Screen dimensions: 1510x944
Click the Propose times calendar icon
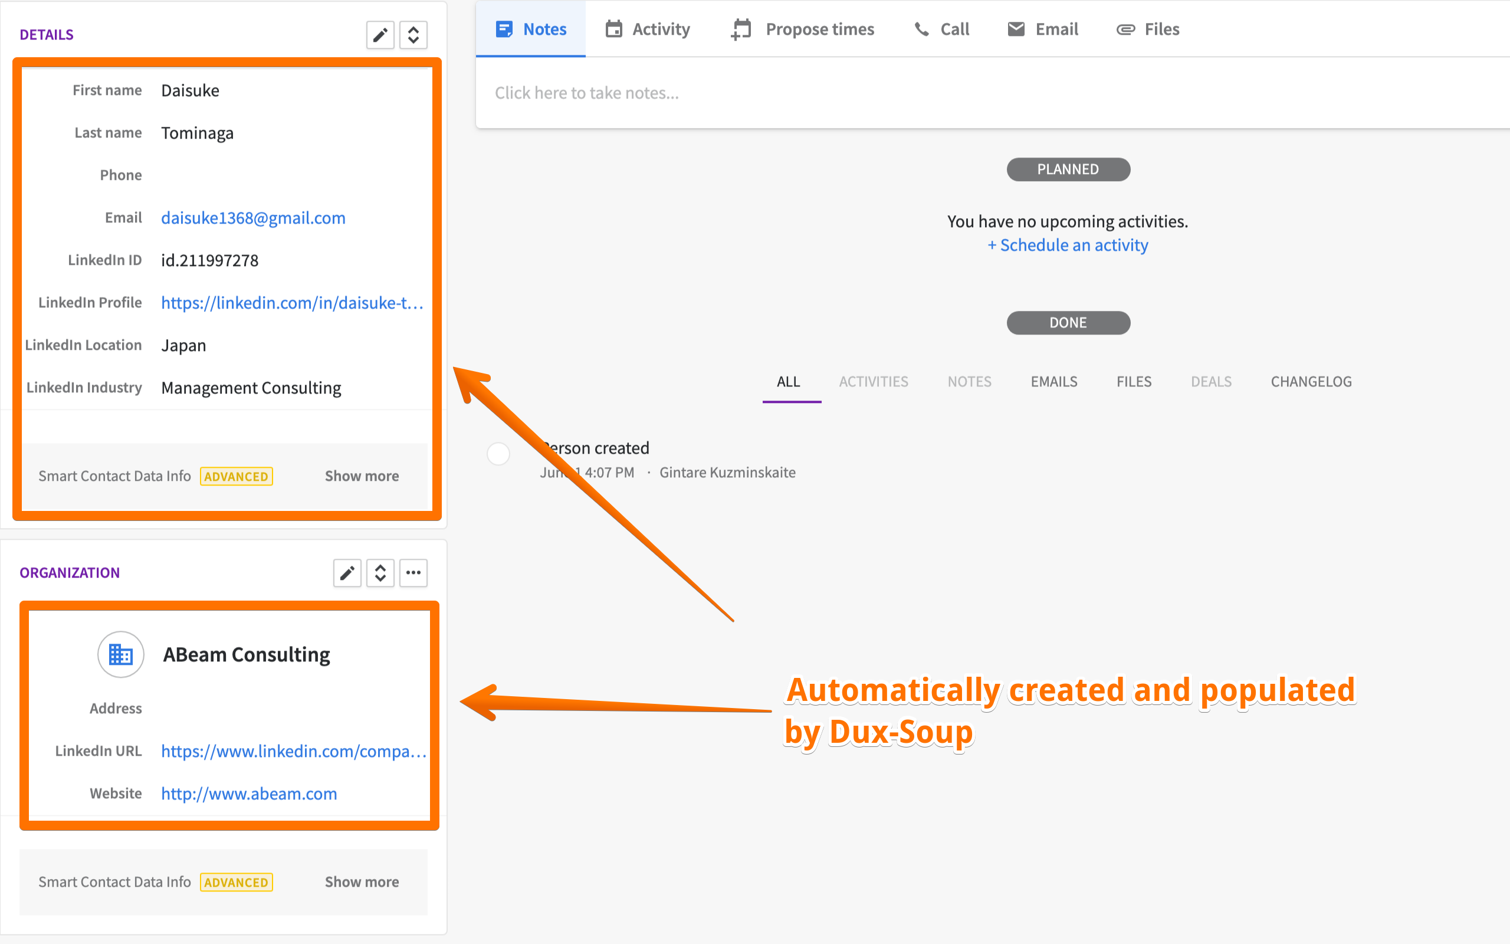click(x=741, y=29)
